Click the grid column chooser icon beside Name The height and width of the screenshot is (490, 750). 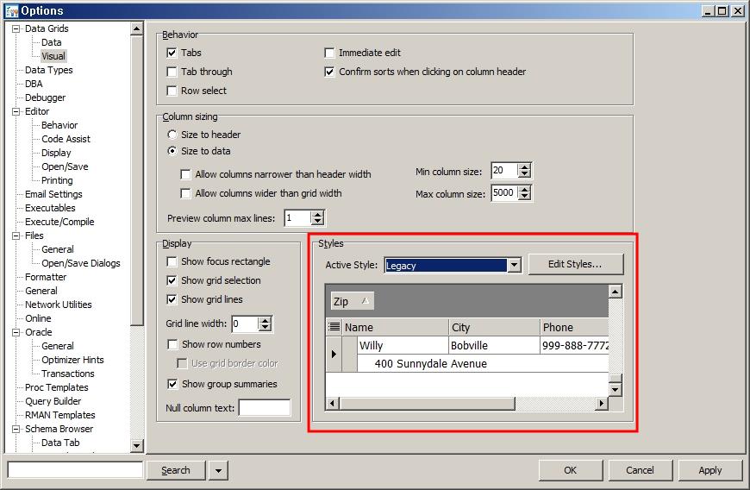[x=334, y=328]
